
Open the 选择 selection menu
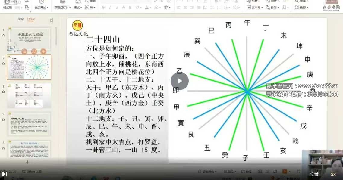301,8
